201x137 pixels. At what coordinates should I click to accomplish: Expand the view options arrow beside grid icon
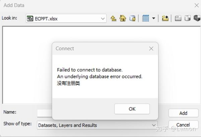pyautogui.click(x=153, y=18)
